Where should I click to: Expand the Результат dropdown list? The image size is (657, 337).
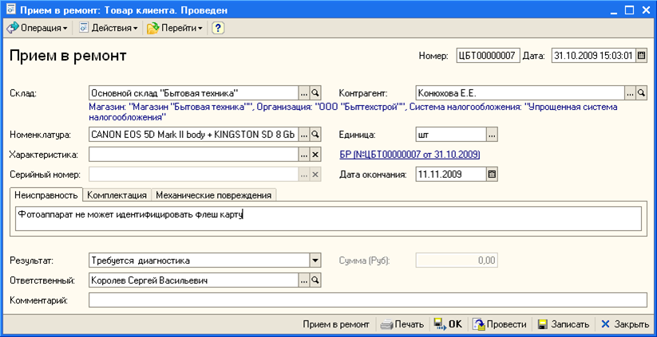[315, 261]
